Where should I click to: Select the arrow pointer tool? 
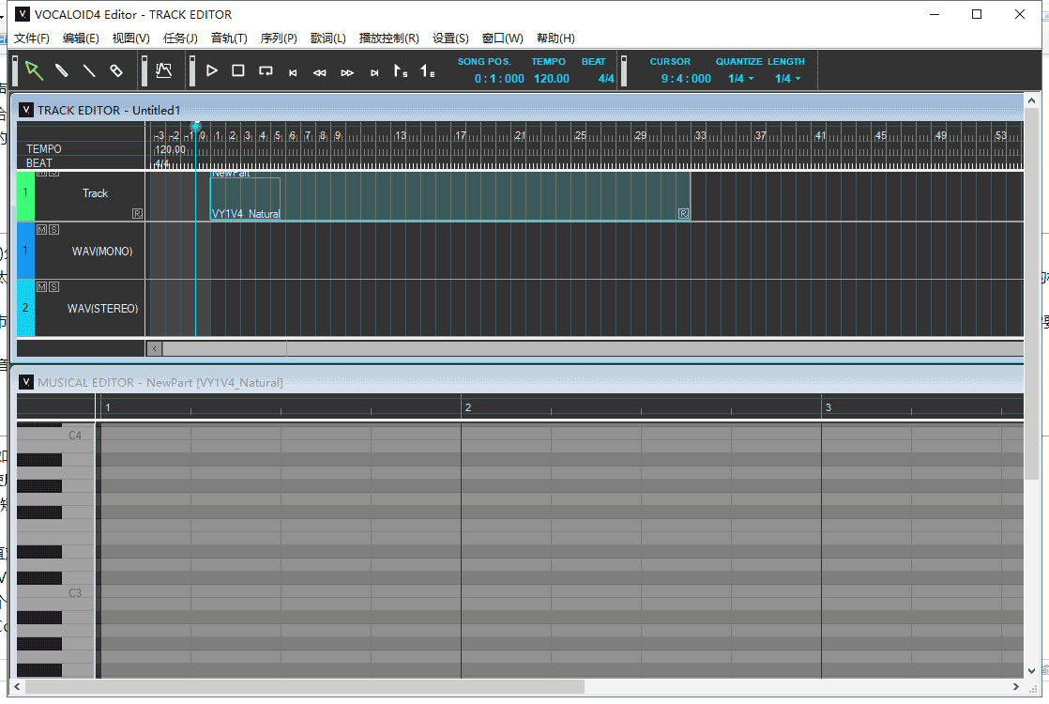point(34,70)
